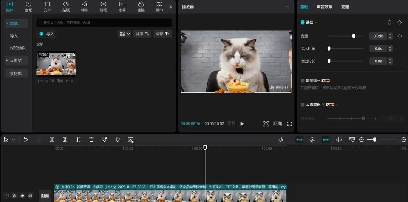The image size is (408, 202).
Task: Toggle the 基础 checkbox
Action: click(303, 23)
